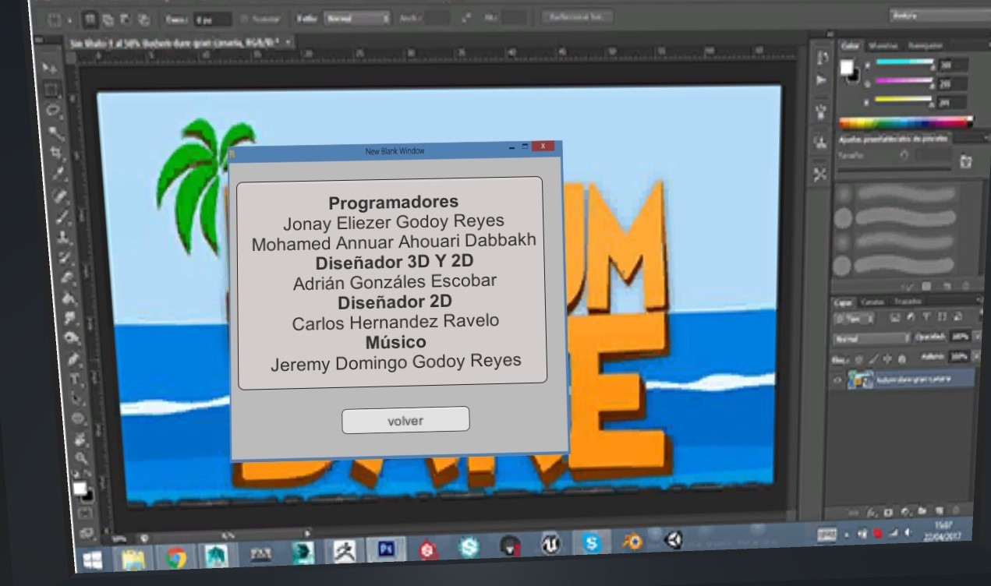Switch to the Canales panel tab

[x=872, y=302]
